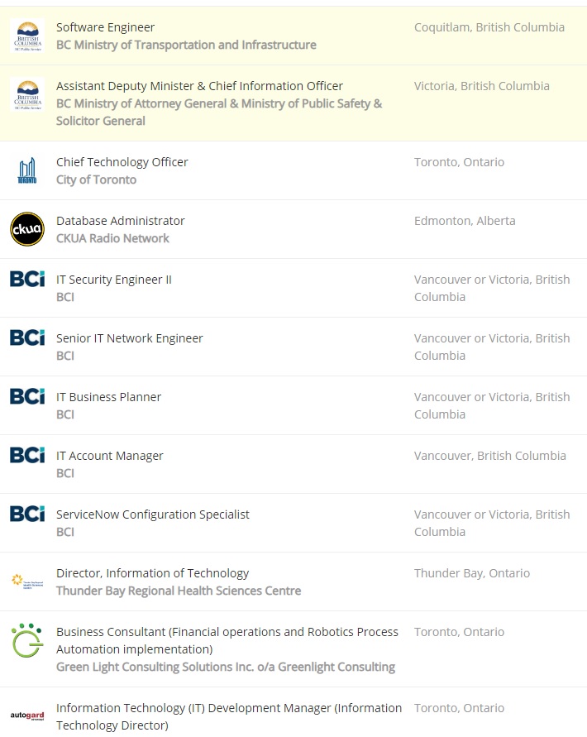Open the Software Engineer job posting

point(105,27)
